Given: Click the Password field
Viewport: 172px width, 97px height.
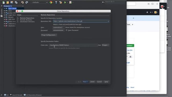Looking at the screenshot, I should pyautogui.click(x=58, y=30).
